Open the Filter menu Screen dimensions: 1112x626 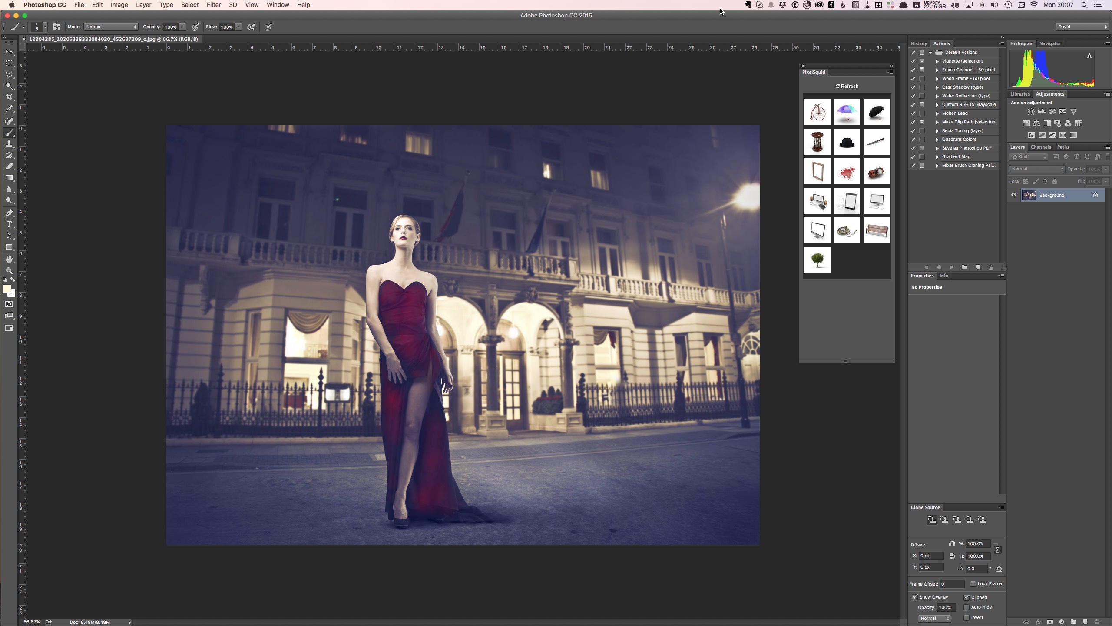point(213,5)
